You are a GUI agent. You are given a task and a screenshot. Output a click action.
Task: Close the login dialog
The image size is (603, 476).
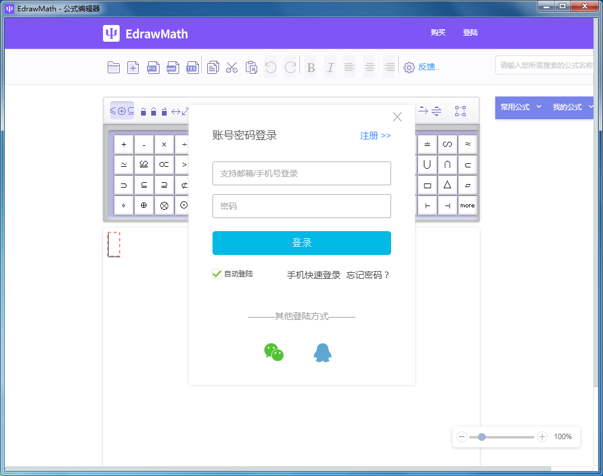(x=397, y=117)
